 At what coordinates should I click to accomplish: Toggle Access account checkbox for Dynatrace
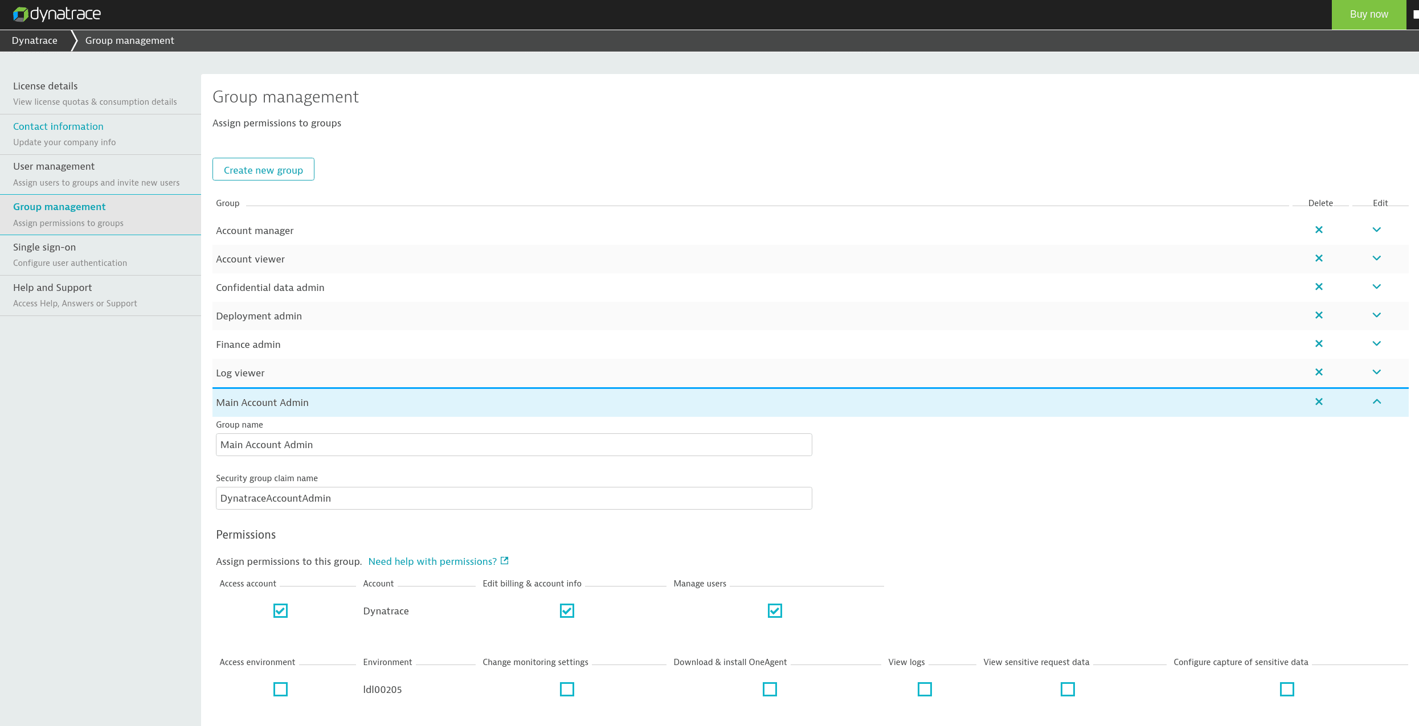[280, 610]
